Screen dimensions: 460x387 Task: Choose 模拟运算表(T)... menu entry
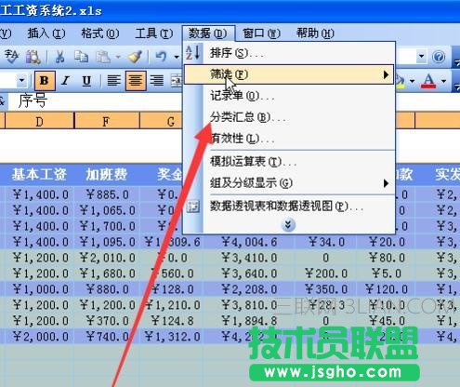[289, 162]
